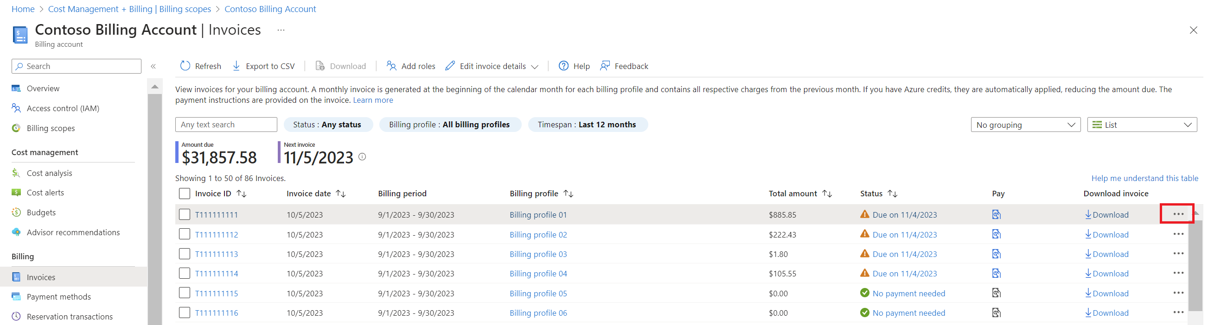Click the Any text search field
Viewport: 1208px width, 325px height.
coord(226,125)
